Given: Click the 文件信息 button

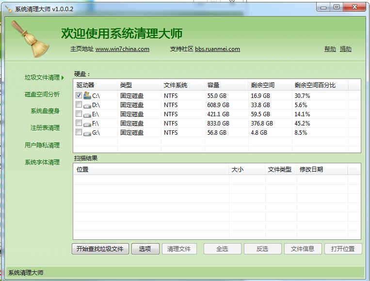Looking at the screenshot, I should coord(303,249).
